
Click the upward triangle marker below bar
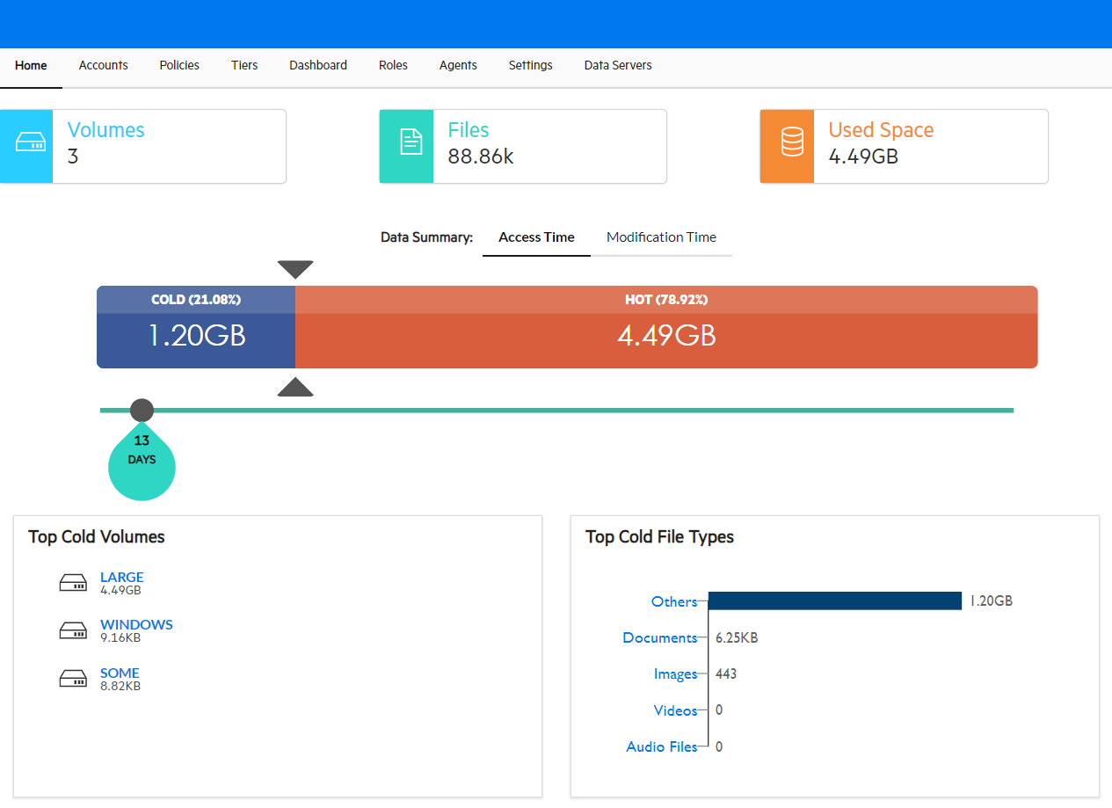[295, 387]
